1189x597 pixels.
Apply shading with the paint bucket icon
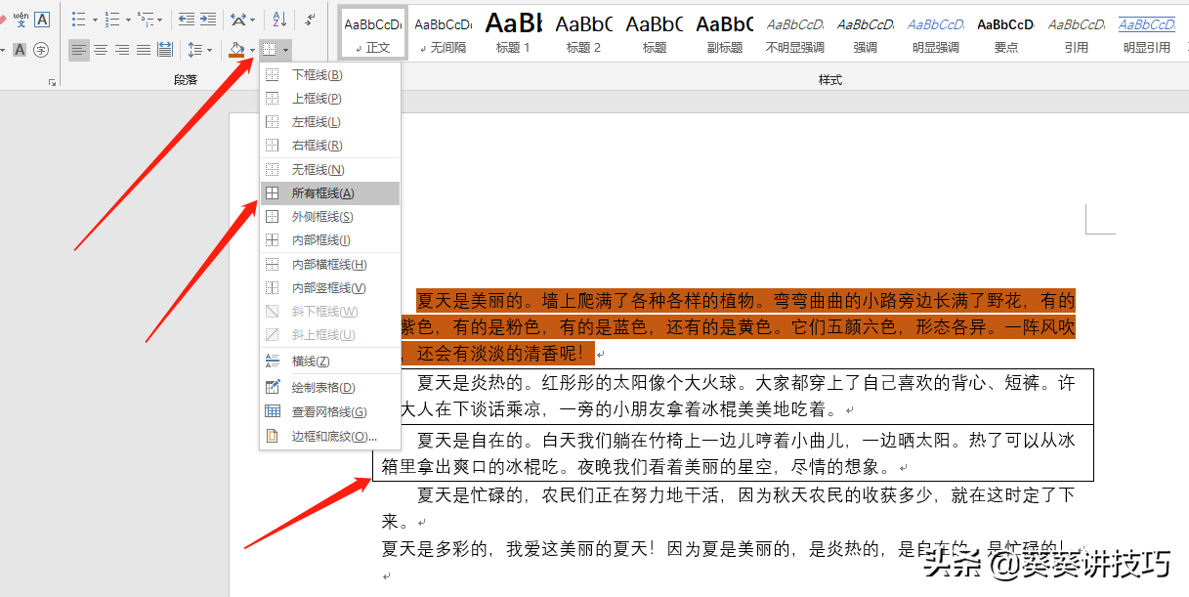[236, 50]
